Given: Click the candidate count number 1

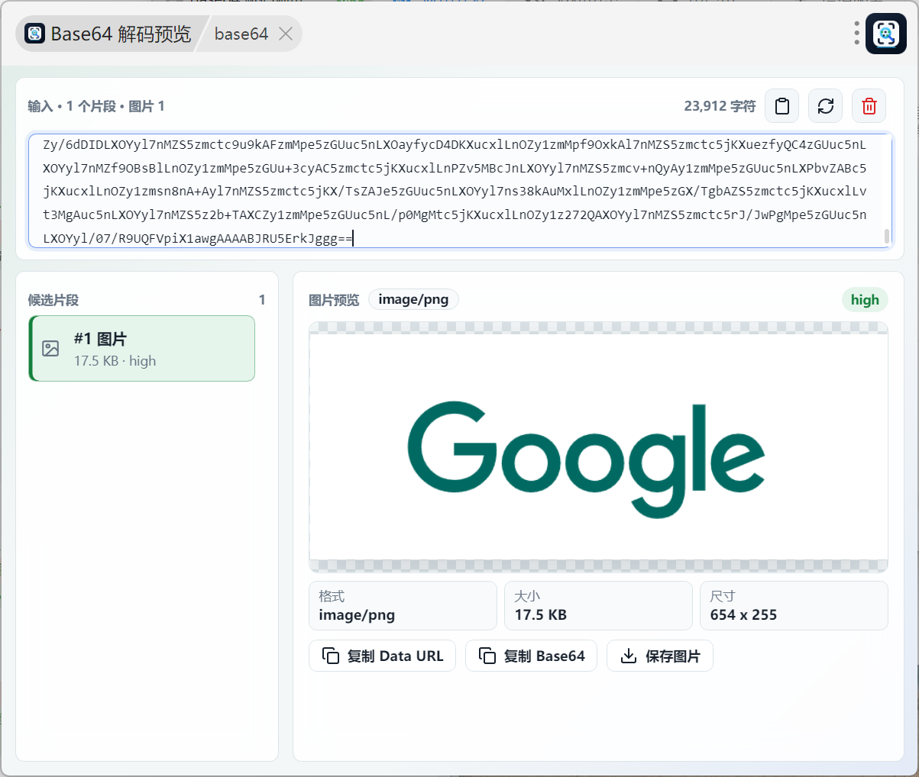Looking at the screenshot, I should tap(262, 300).
